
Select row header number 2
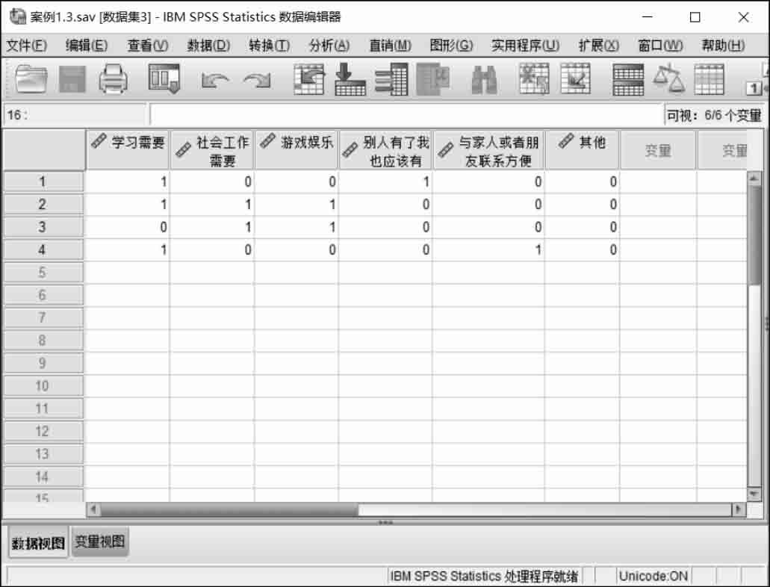tap(43, 205)
